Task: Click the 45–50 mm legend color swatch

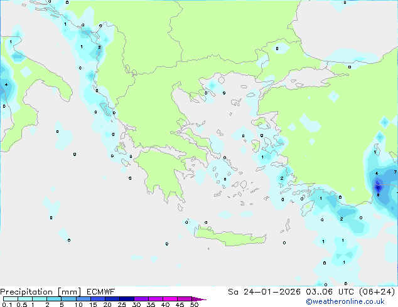Action: point(185,299)
